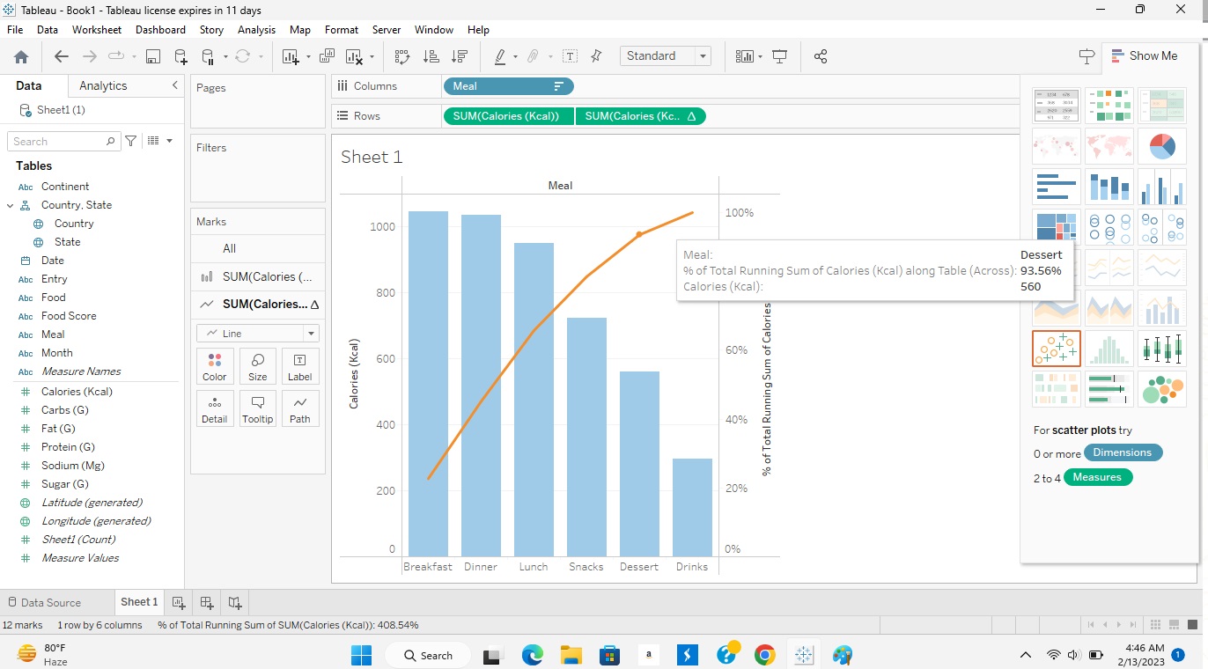Click the Tableau start page home icon
The height and width of the screenshot is (669, 1208).
21,56
